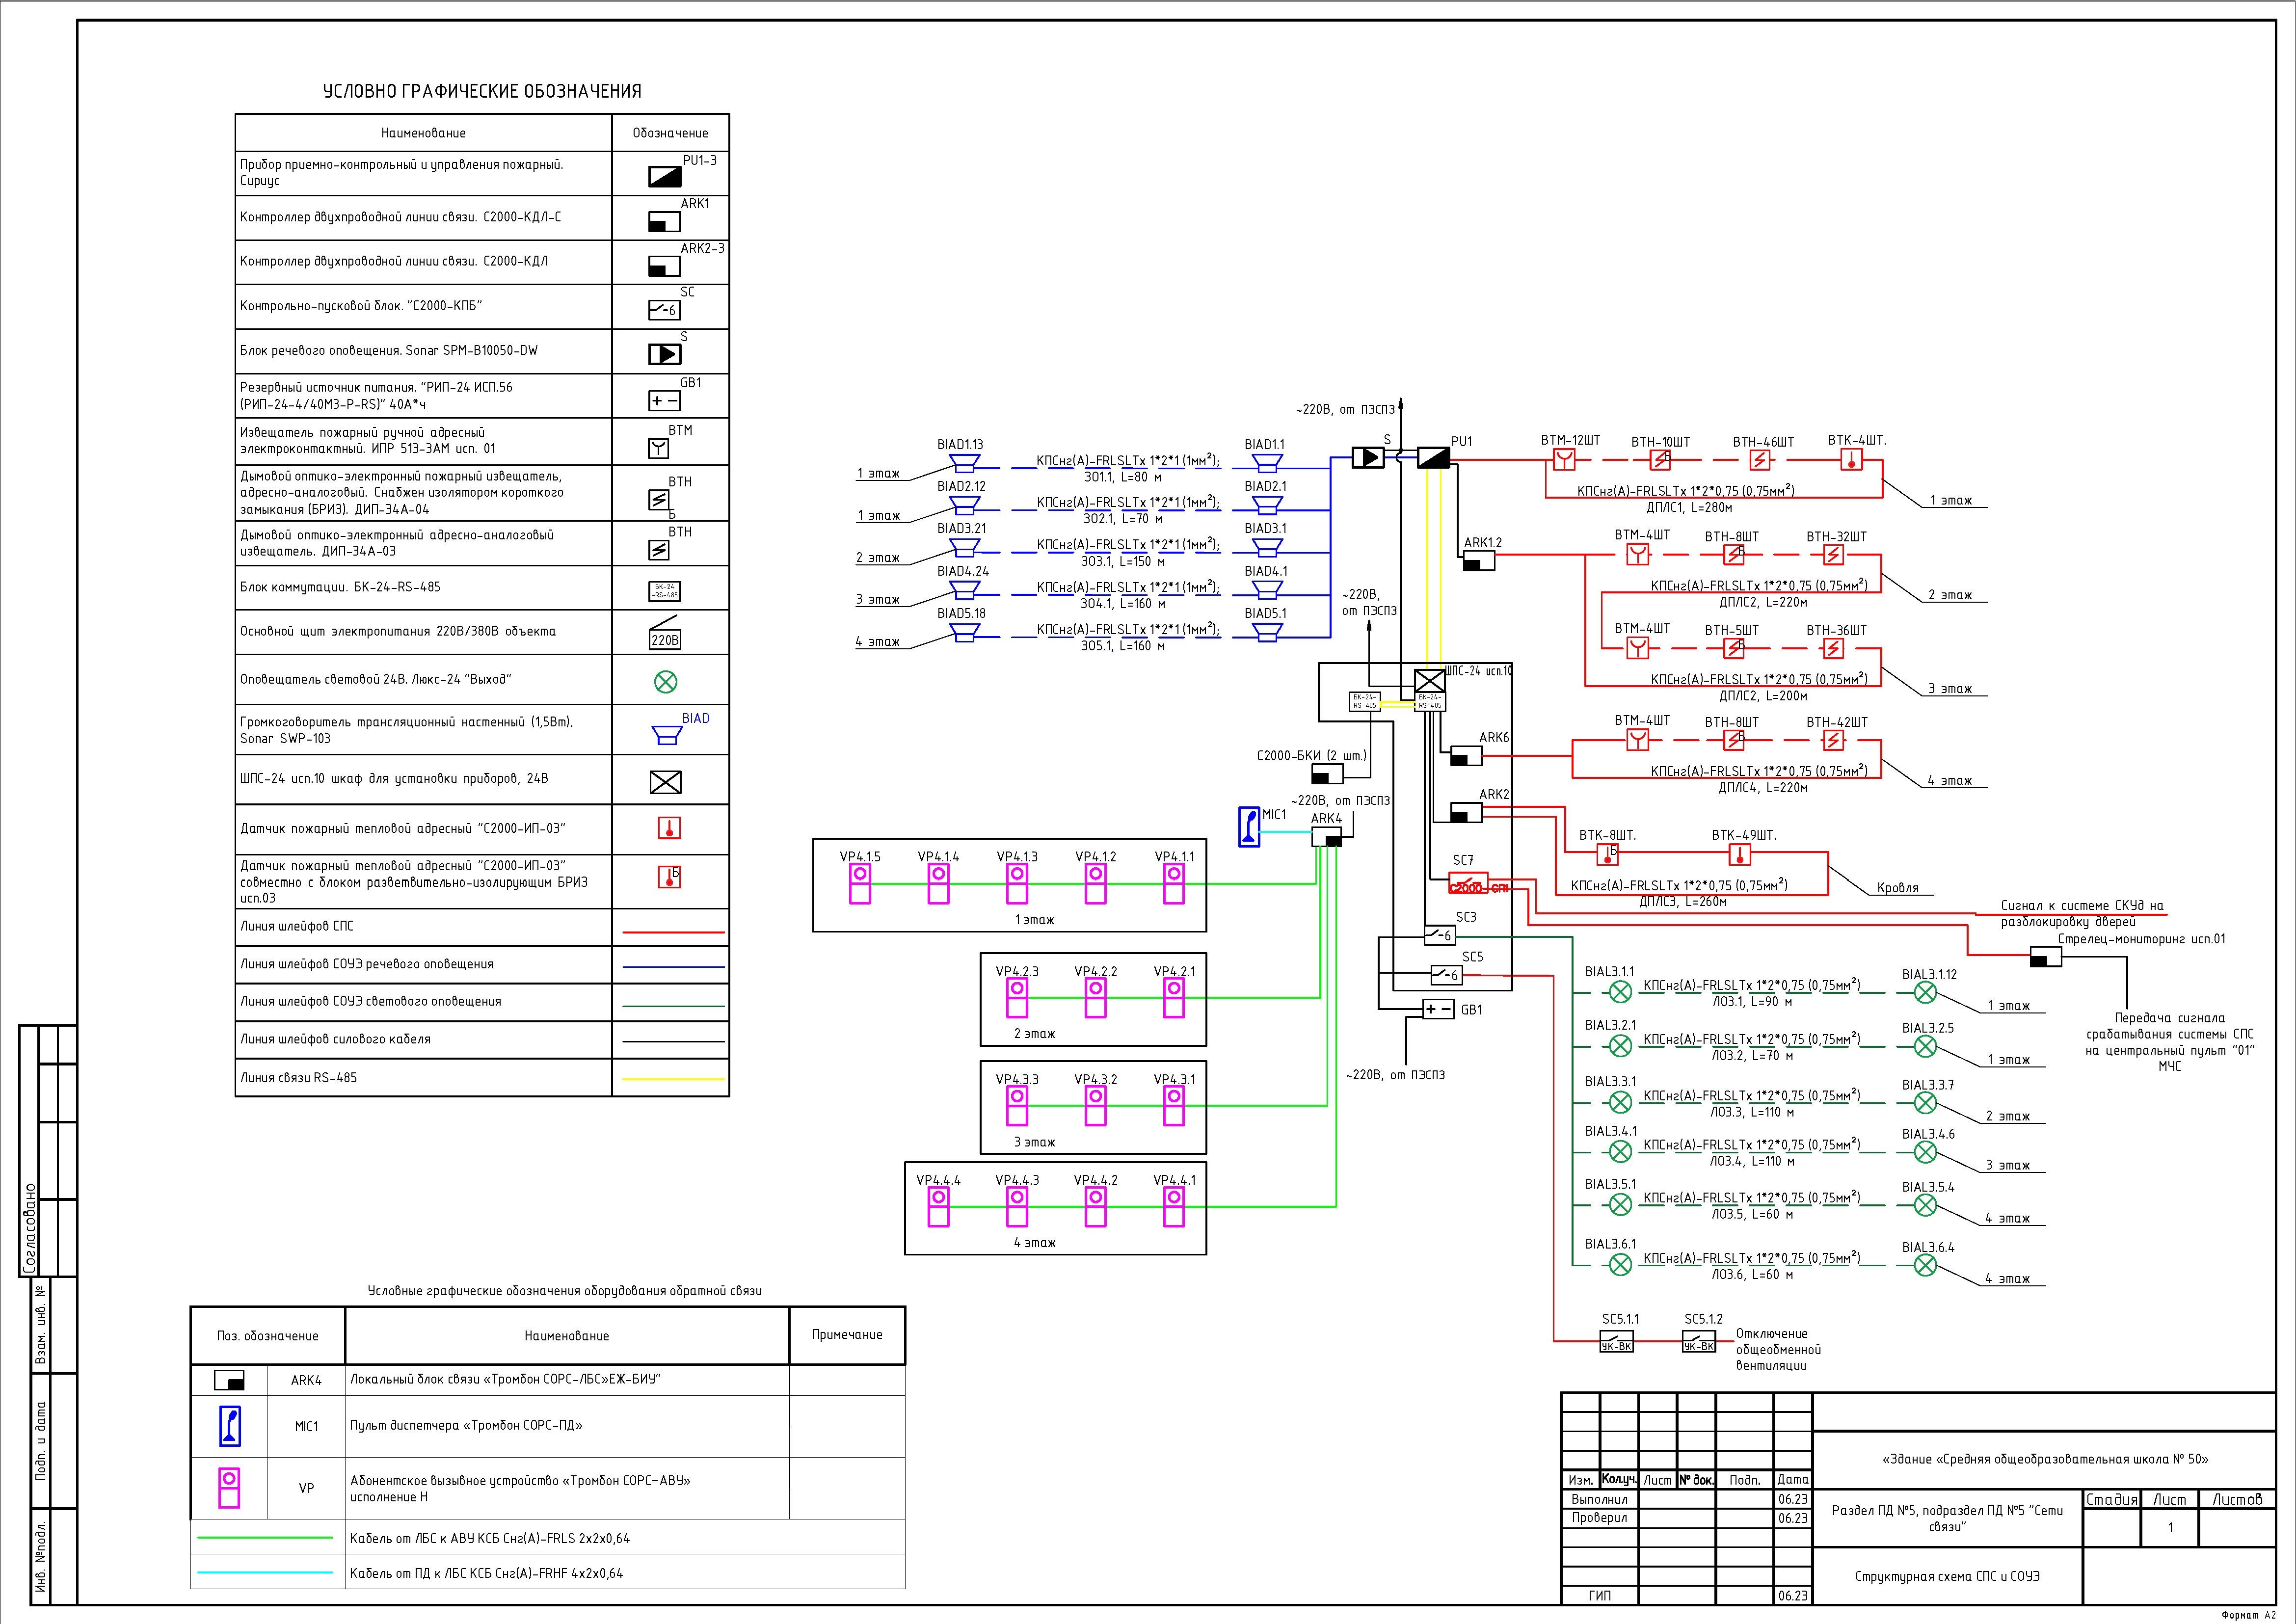
Task: Click the Выполнил cell in the title block
Action: click(x=1599, y=1499)
